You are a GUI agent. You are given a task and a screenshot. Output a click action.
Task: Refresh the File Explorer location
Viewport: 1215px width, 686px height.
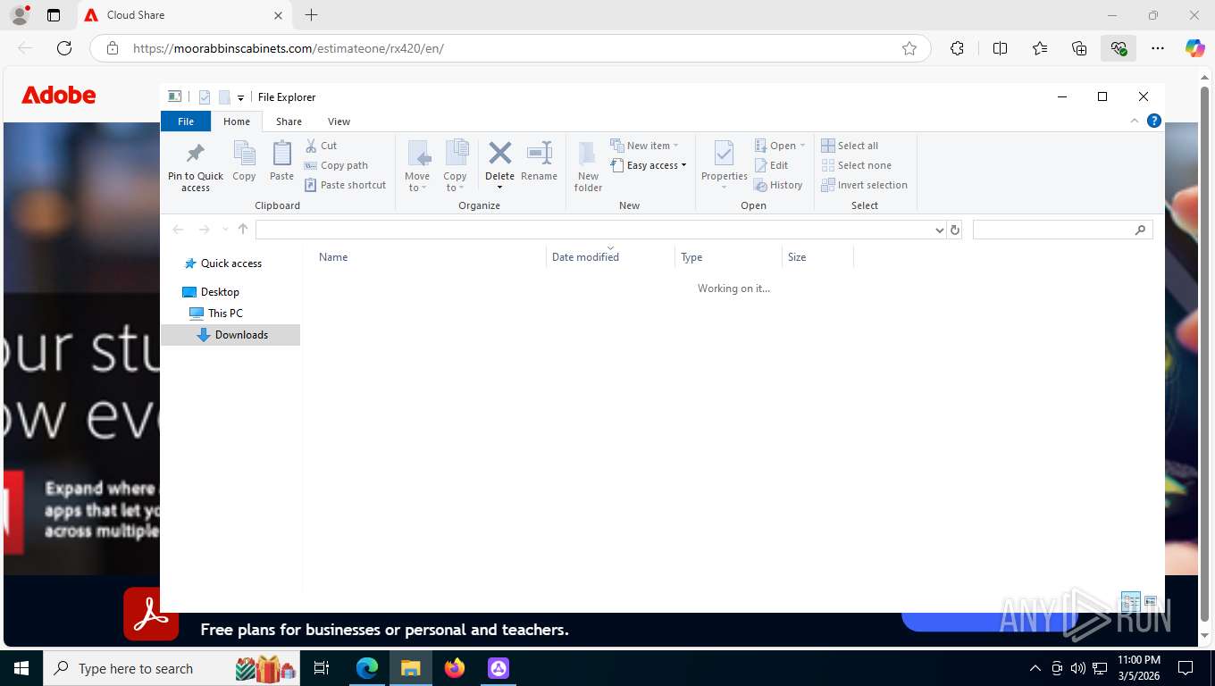pos(955,230)
